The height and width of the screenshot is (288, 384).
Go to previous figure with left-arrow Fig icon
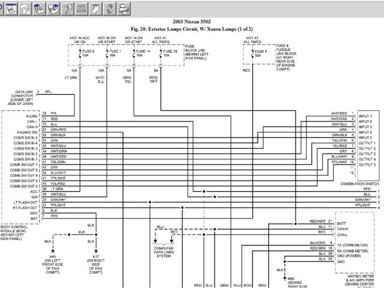coord(39,8)
